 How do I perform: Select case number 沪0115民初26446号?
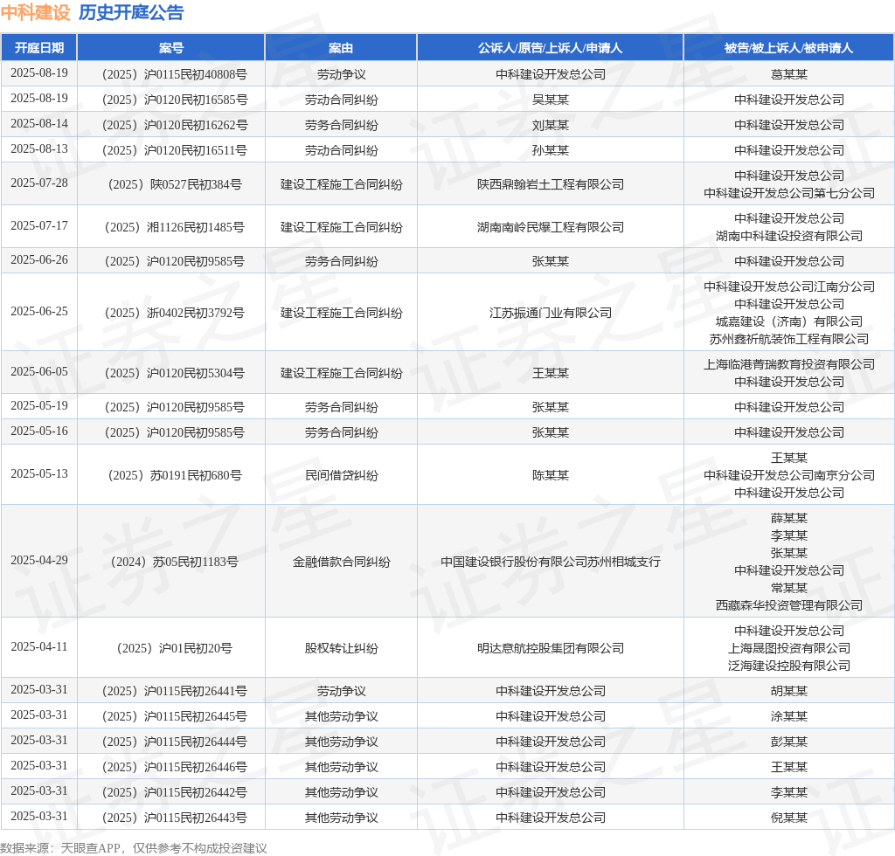pyautogui.click(x=174, y=767)
